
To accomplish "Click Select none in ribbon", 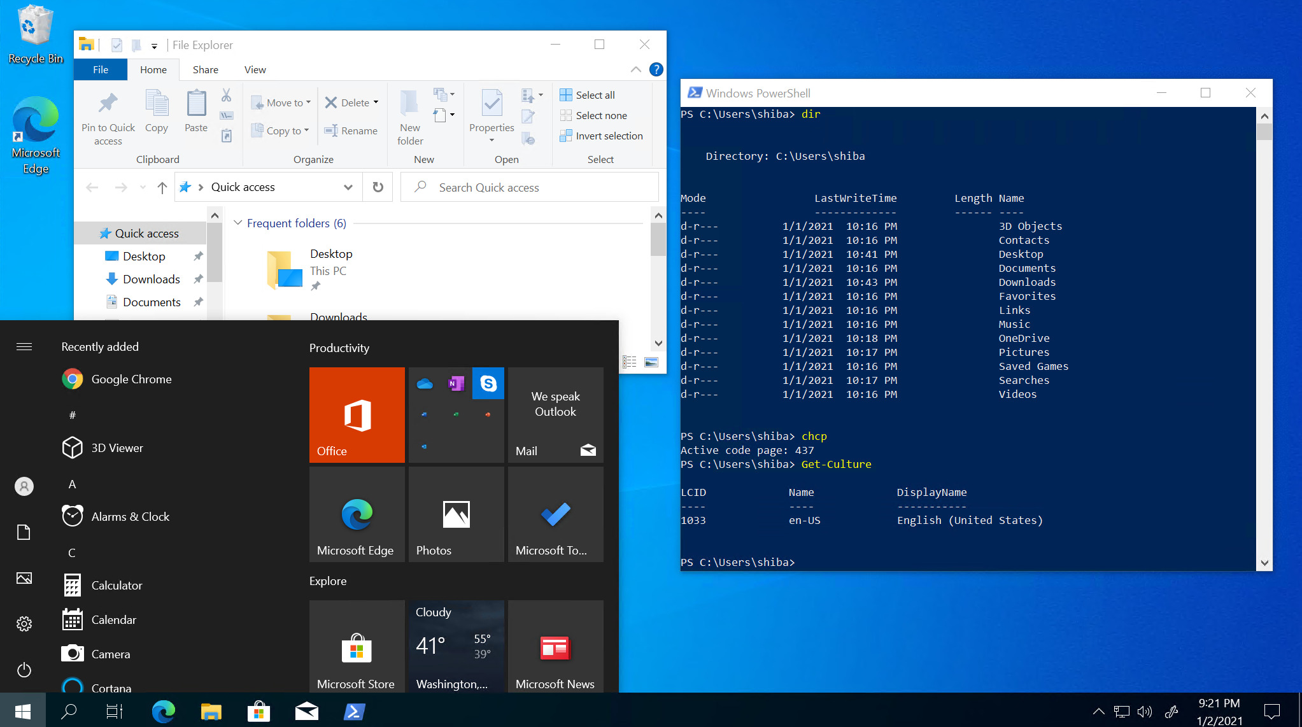I will coord(593,115).
